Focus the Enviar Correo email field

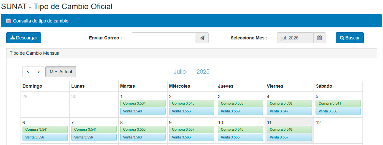[x=164, y=38]
